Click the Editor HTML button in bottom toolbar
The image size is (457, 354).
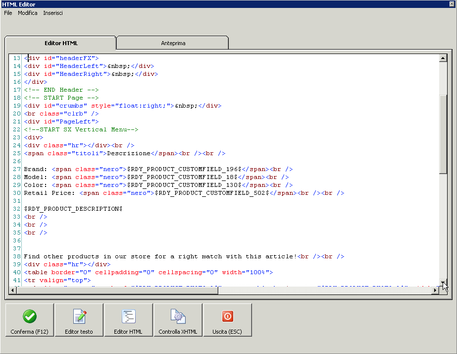pos(128,320)
